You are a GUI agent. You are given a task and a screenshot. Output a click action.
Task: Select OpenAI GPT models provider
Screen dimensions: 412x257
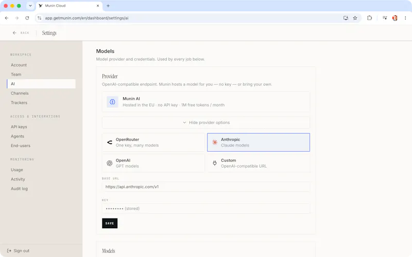click(153, 163)
